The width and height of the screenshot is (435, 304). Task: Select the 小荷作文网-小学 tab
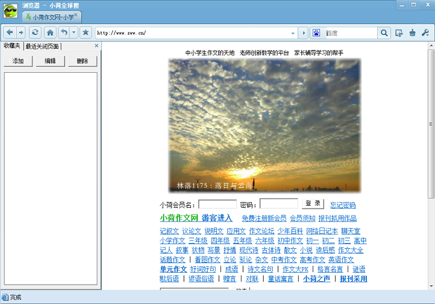point(51,17)
